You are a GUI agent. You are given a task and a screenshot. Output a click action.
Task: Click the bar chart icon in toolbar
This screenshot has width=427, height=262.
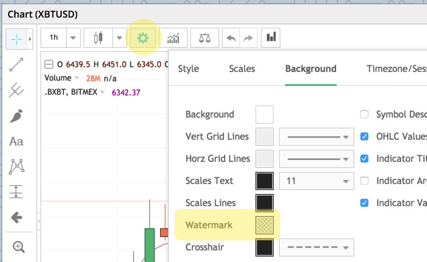[x=271, y=38]
